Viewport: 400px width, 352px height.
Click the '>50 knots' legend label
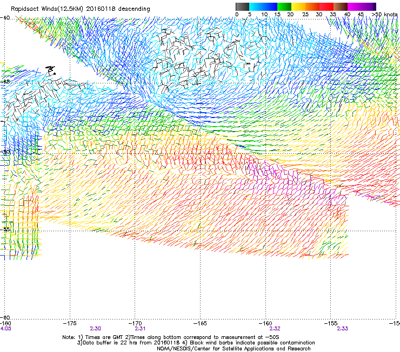[x=385, y=15]
